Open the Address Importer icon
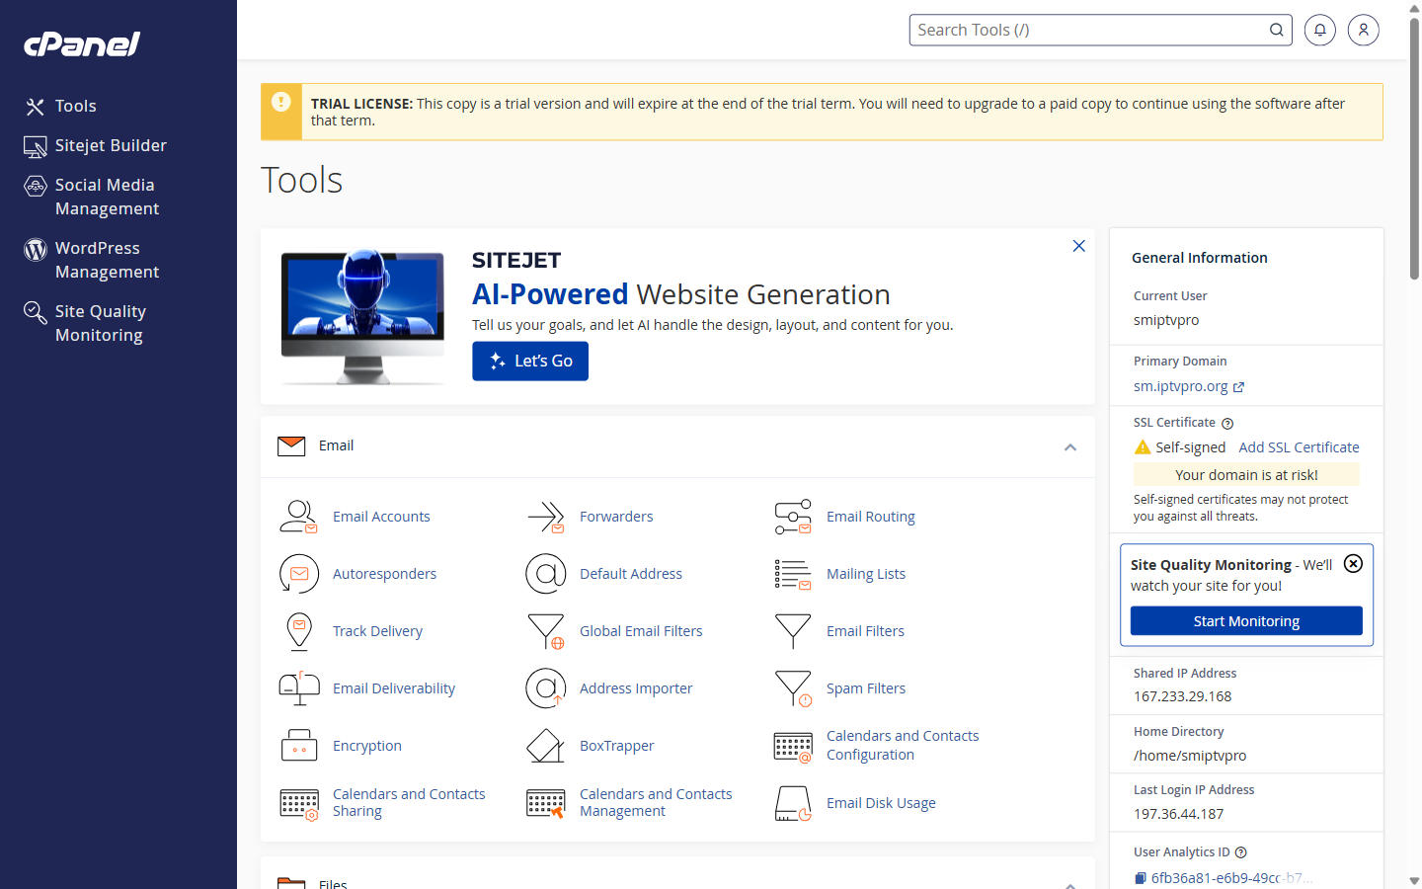Screen dimensions: 1422x889 pyautogui.click(x=545, y=688)
